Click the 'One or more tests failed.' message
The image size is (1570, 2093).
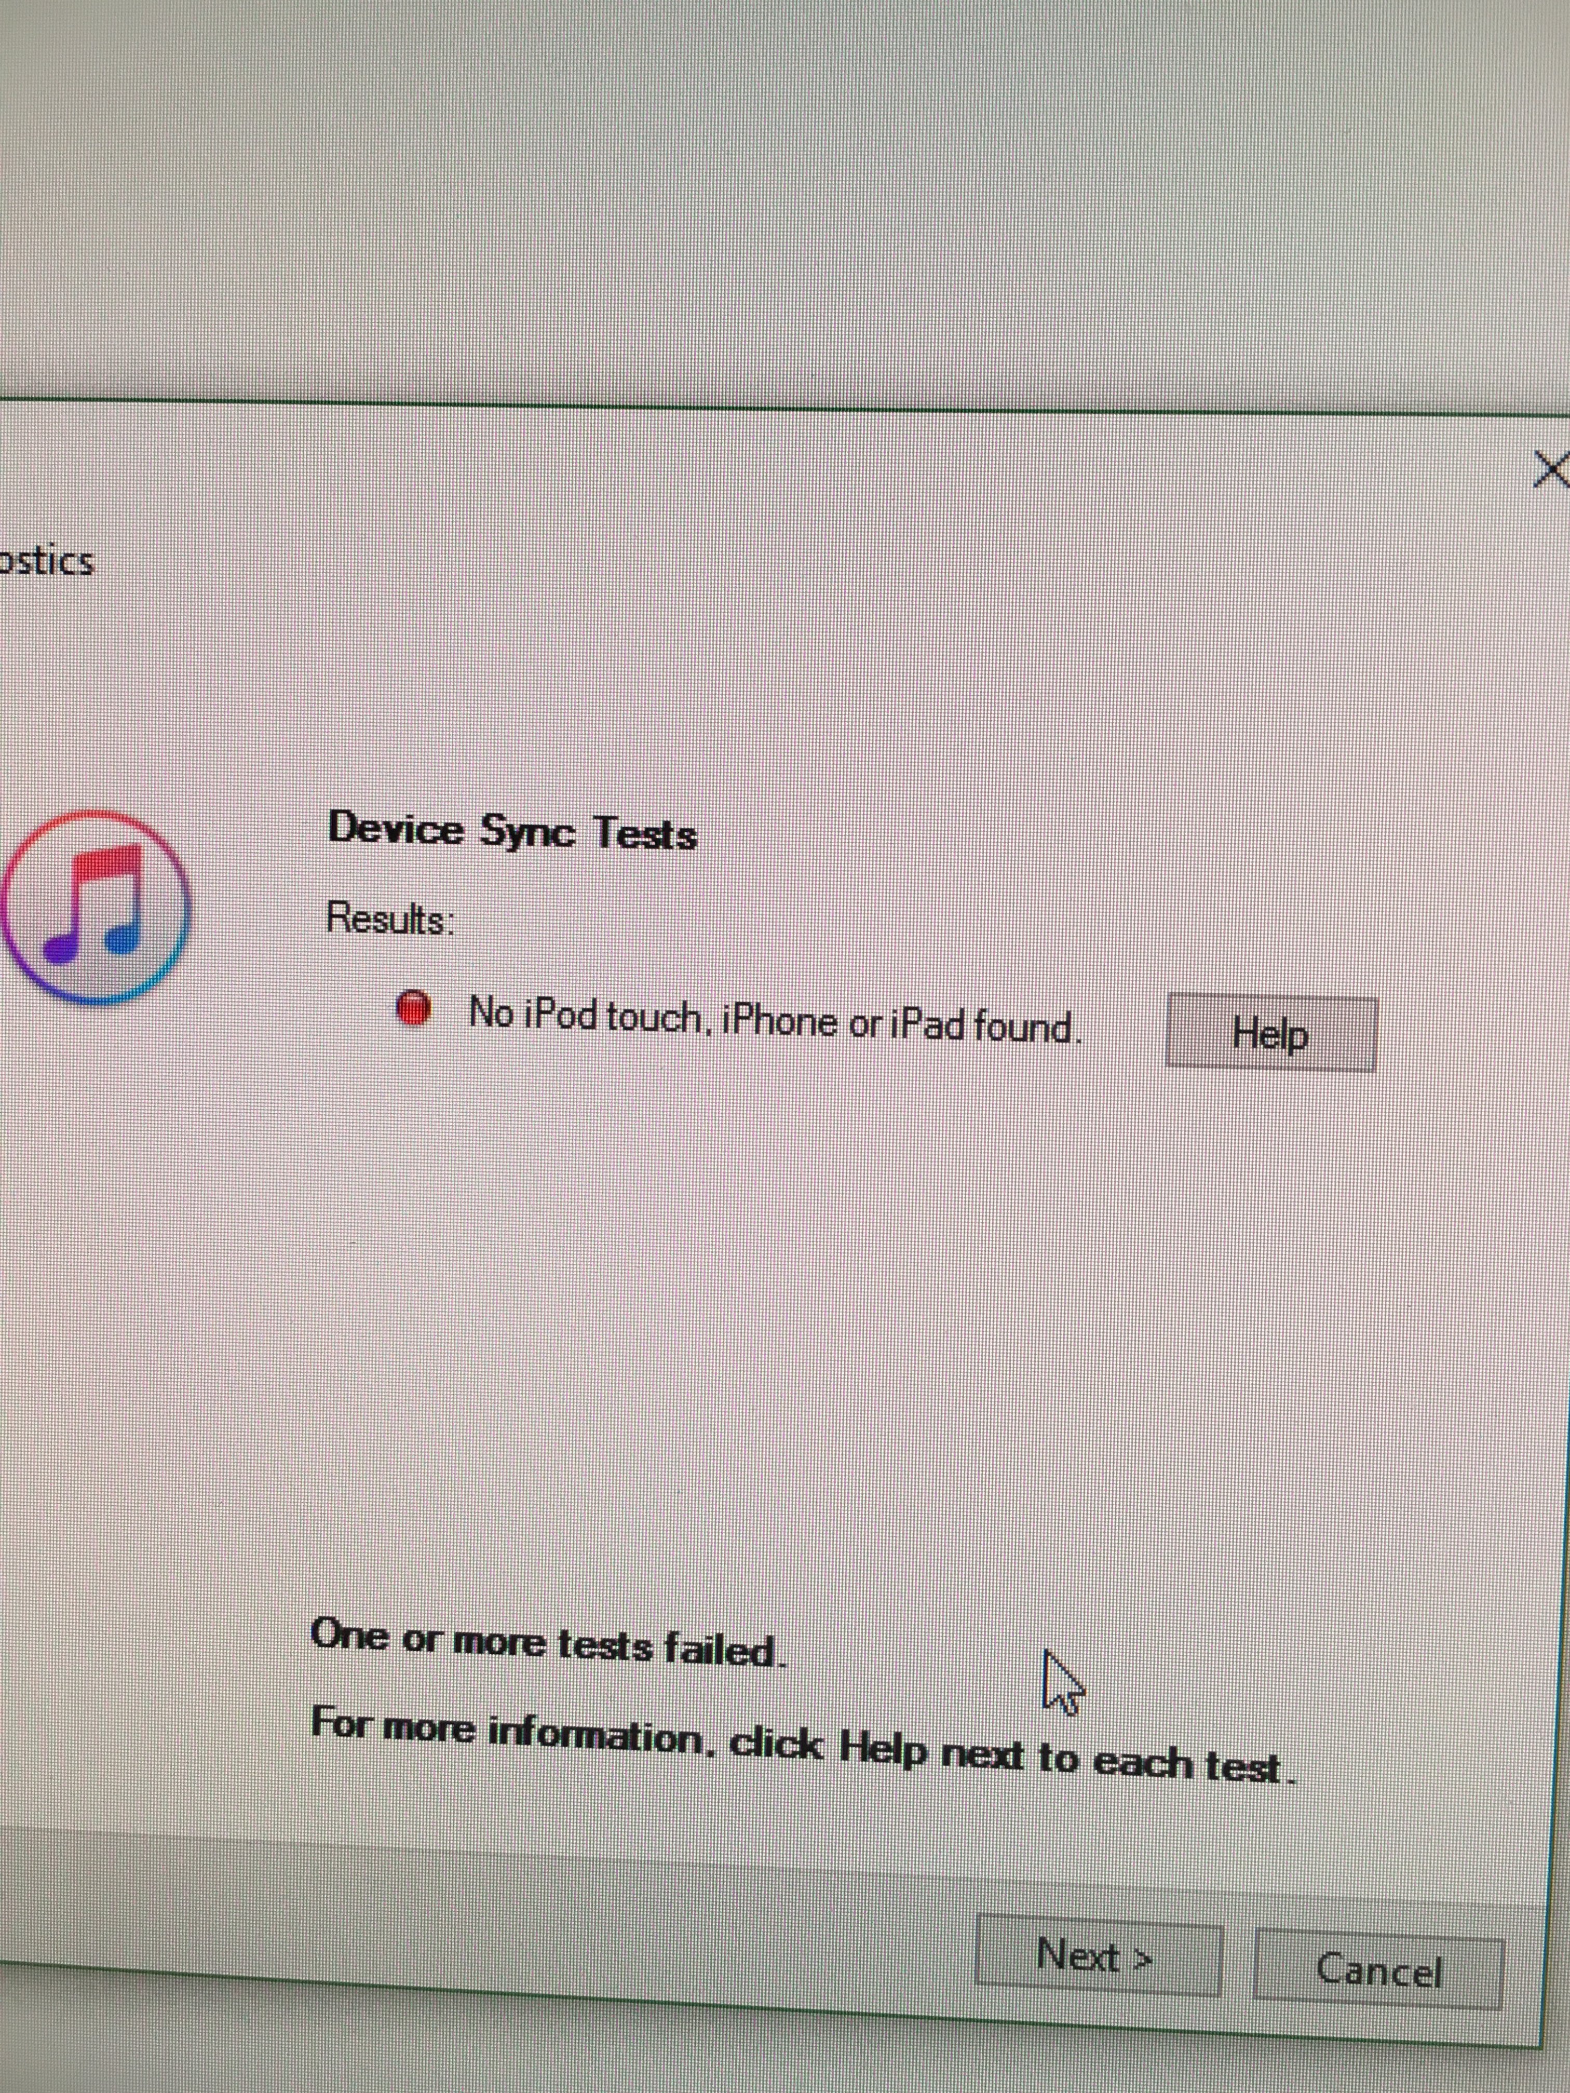pos(549,1644)
